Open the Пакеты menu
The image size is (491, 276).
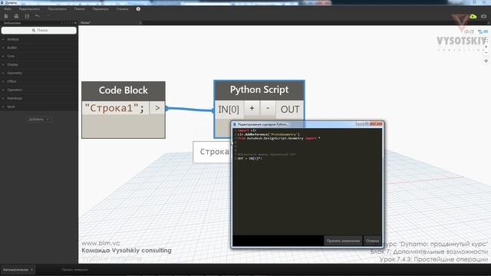[80, 9]
